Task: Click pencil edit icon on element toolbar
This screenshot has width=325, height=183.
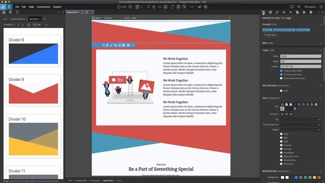Action: point(111,45)
